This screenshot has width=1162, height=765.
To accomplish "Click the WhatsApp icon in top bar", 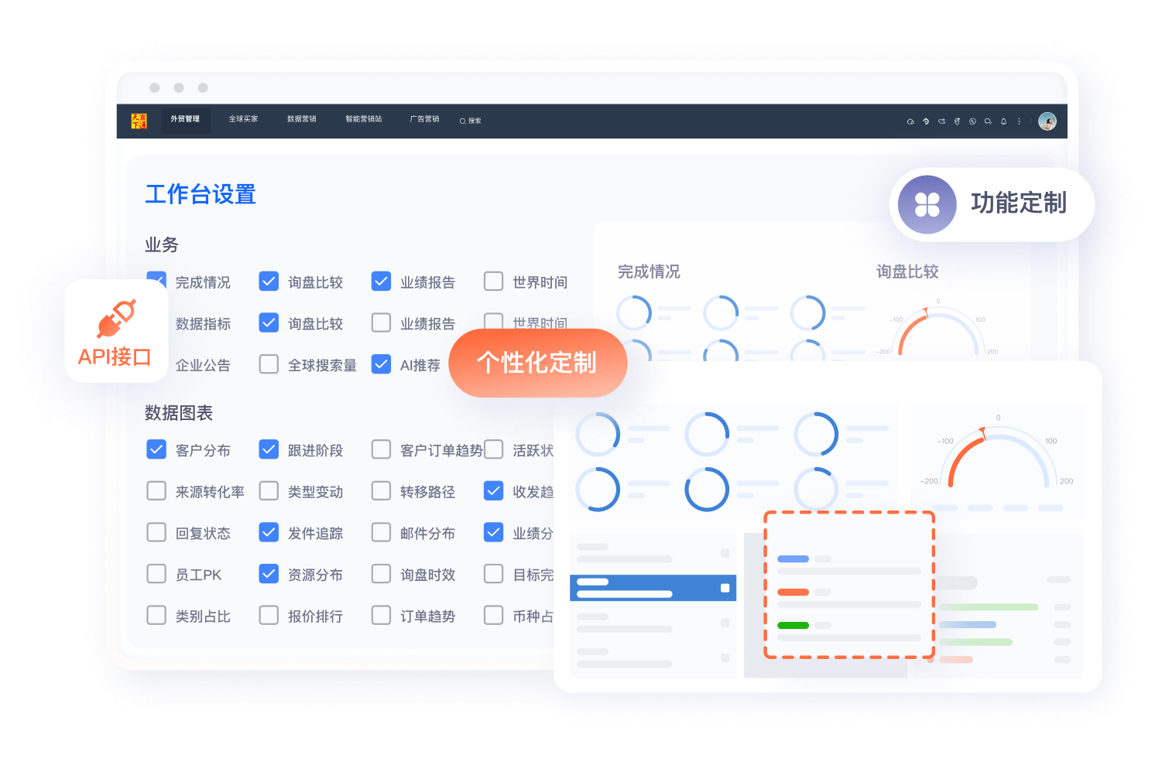I will click(x=972, y=121).
